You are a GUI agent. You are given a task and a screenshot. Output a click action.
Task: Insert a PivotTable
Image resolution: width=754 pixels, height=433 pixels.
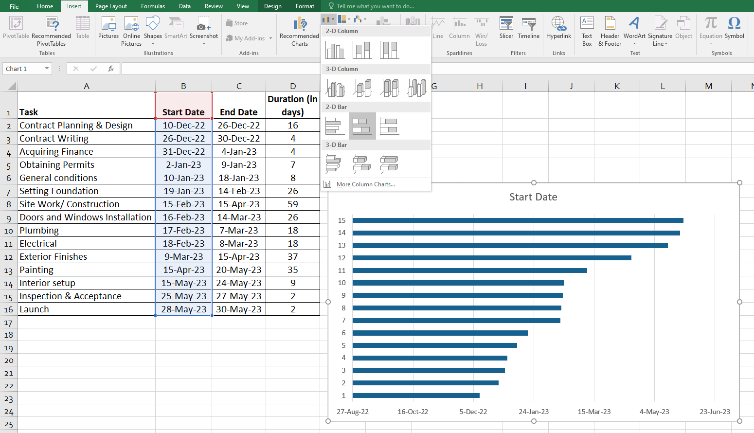click(16, 28)
